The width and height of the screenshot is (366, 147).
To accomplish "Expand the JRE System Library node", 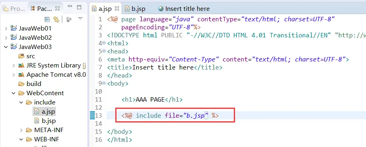I will point(14,65).
